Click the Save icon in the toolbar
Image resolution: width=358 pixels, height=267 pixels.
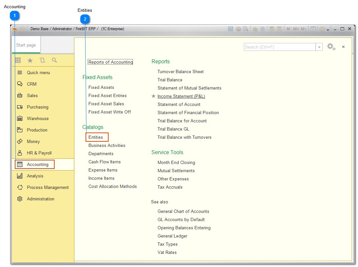tap(230, 29)
